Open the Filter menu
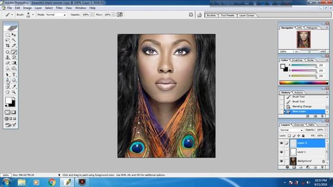The height and width of the screenshot is (187, 333). pos(59,8)
